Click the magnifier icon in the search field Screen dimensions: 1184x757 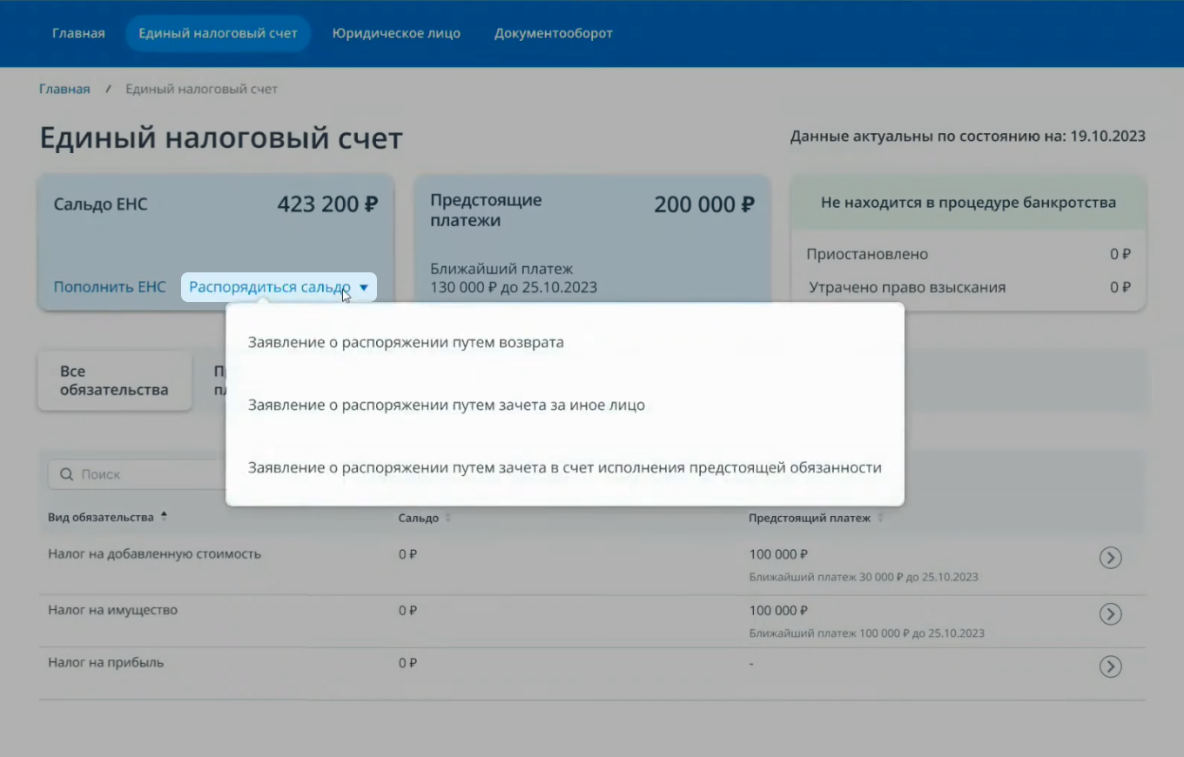[x=66, y=473]
